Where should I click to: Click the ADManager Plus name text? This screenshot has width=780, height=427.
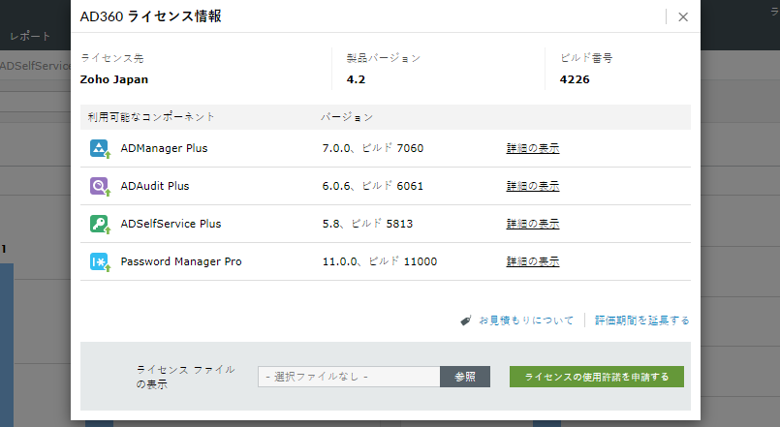point(164,148)
